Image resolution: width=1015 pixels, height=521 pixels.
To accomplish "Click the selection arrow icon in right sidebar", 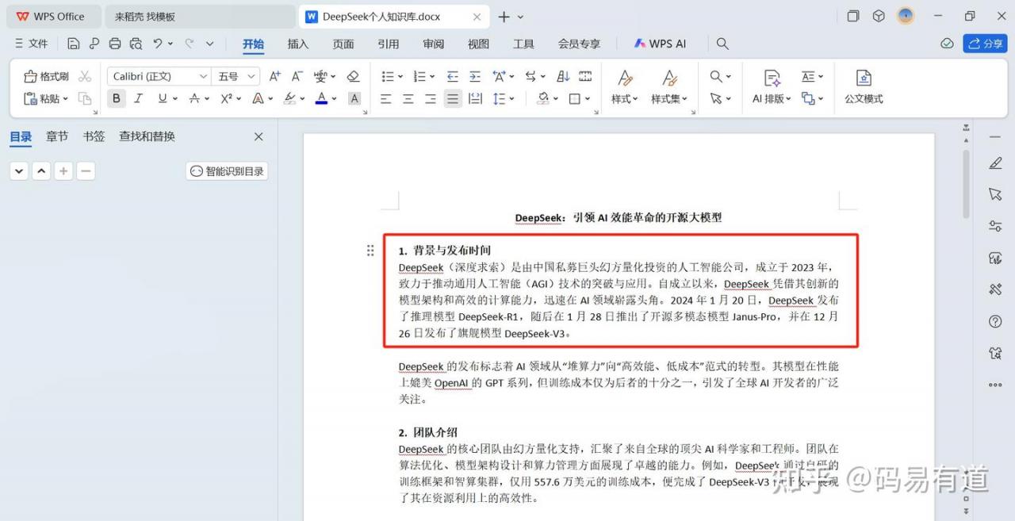I will (x=996, y=194).
